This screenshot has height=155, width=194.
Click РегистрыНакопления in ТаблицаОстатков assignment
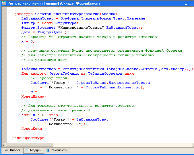tap(83, 69)
